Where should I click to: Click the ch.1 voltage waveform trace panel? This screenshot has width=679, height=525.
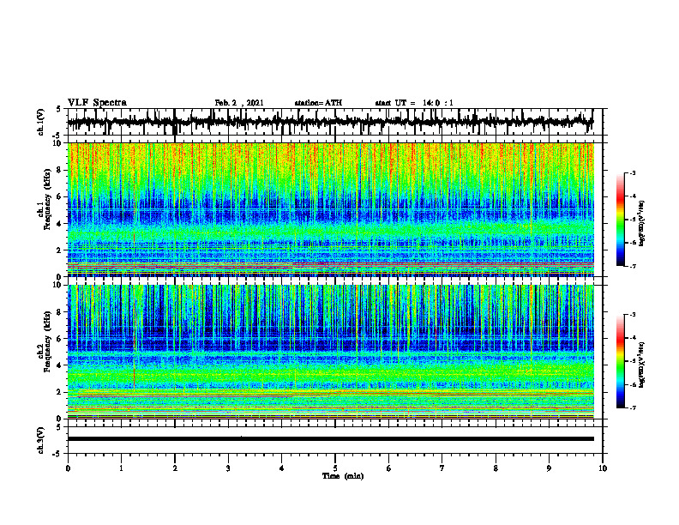point(334,122)
